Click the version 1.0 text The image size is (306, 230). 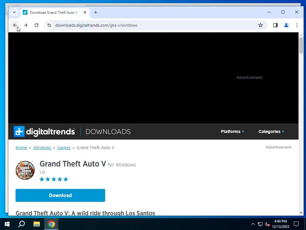[x=42, y=172]
